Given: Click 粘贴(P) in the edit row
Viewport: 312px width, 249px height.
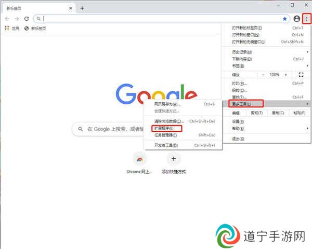Looking at the screenshot, I should [300, 113].
